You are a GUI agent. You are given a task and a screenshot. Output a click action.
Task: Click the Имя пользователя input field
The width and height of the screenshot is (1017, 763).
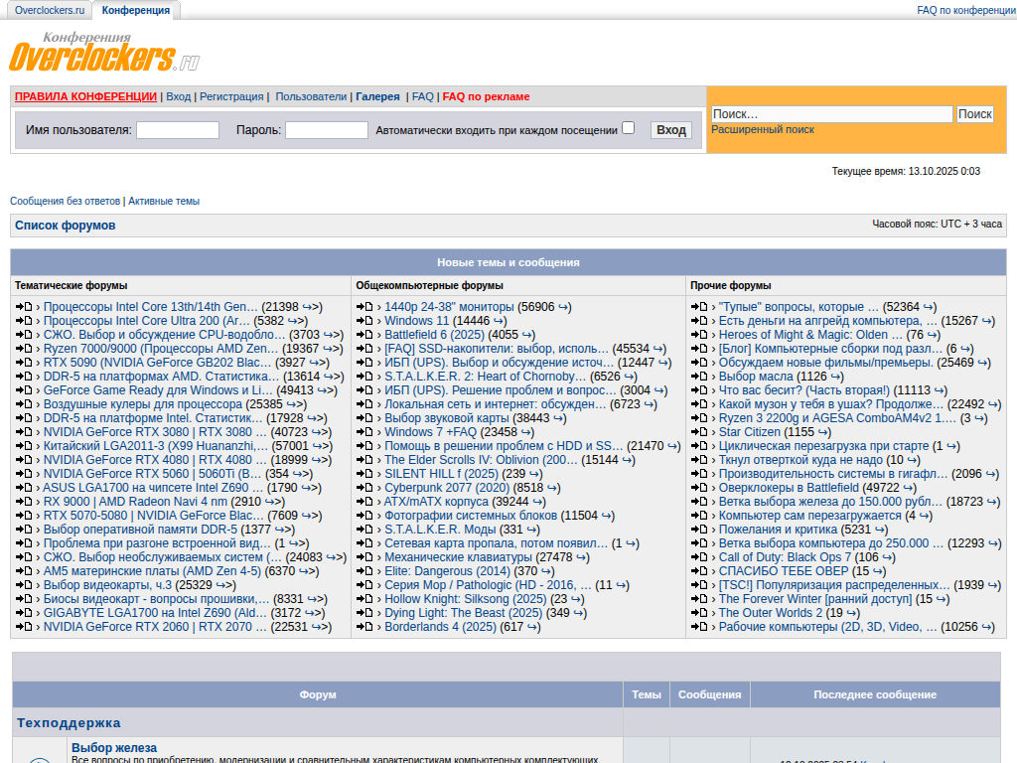pyautogui.click(x=177, y=130)
